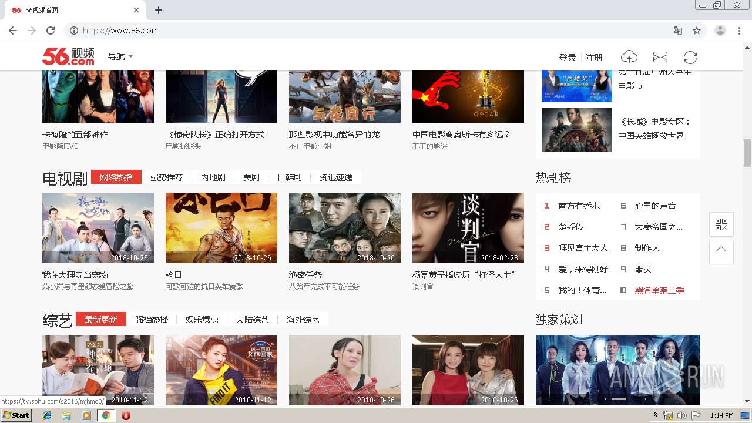The image size is (752, 423).
Task: Open 南方有乔木 in hot drama list
Action: click(x=579, y=206)
